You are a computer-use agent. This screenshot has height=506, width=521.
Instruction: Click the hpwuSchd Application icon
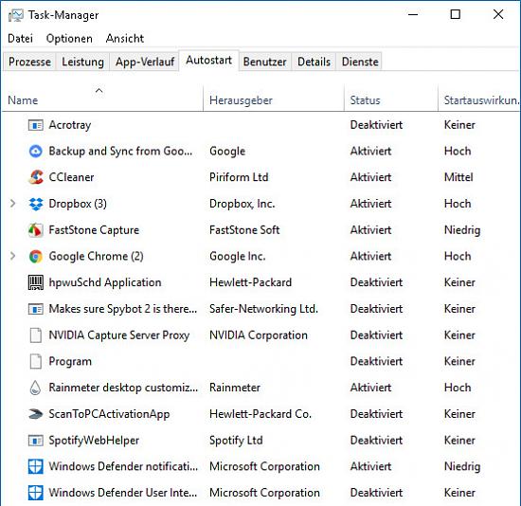point(36,282)
